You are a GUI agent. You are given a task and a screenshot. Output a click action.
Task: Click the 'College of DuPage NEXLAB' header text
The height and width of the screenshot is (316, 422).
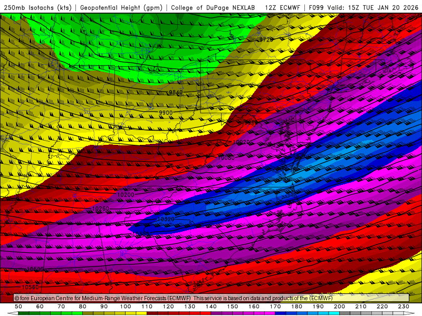(x=213, y=8)
